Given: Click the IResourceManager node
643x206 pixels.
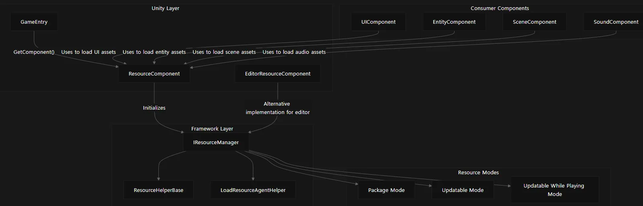Looking at the screenshot, I should pos(216,143).
